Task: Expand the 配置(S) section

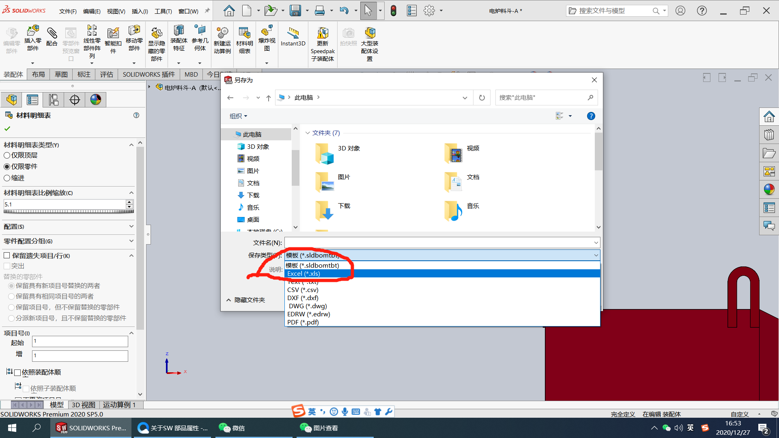Action: 131,226
